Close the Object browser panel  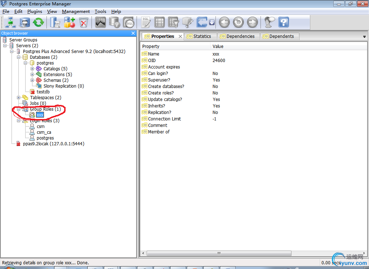133,33
